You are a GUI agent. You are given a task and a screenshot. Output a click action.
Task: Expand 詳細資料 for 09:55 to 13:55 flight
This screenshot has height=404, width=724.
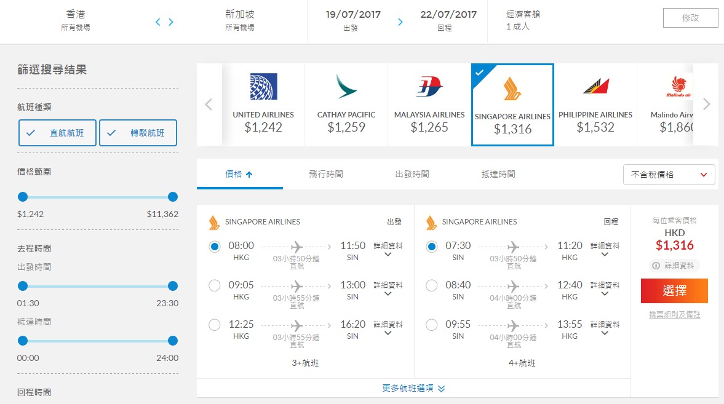(x=605, y=328)
